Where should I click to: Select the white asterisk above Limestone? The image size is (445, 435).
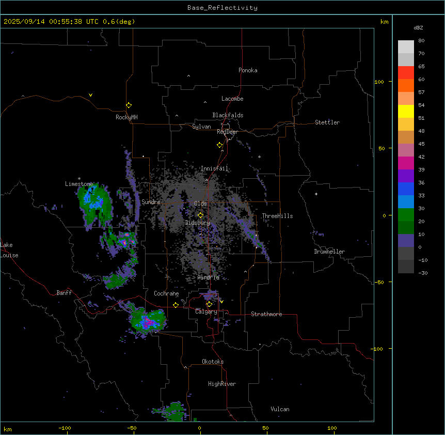[79, 179]
